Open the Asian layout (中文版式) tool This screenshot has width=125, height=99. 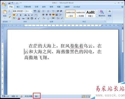[53, 18]
